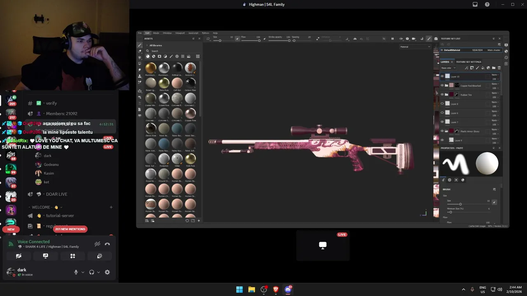Click the add effect wand icon in Layers
527x296 pixels.
coord(466,68)
